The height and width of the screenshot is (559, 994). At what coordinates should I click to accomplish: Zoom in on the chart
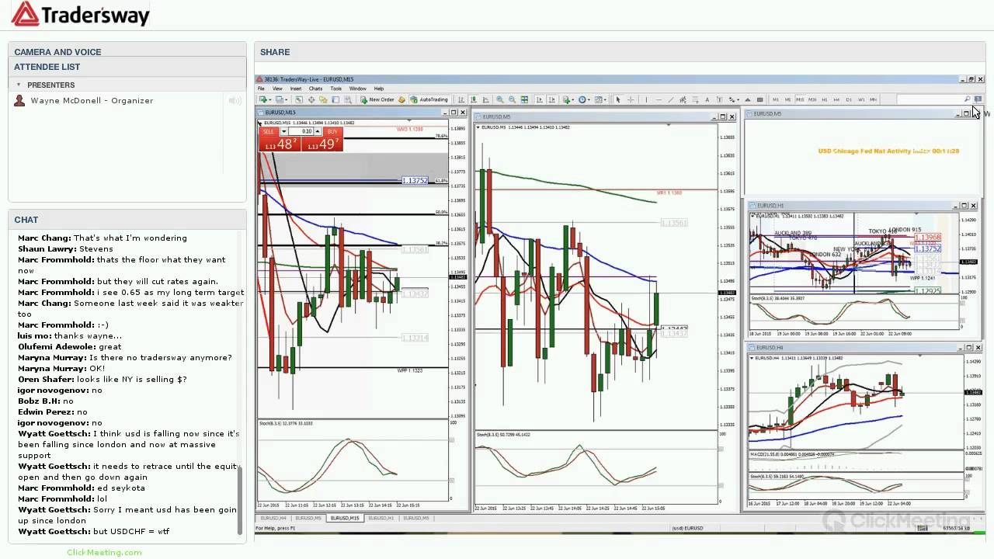click(x=499, y=99)
